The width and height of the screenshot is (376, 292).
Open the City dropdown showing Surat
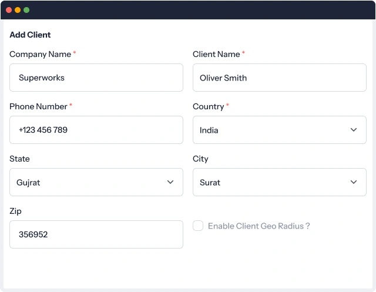[x=280, y=182]
